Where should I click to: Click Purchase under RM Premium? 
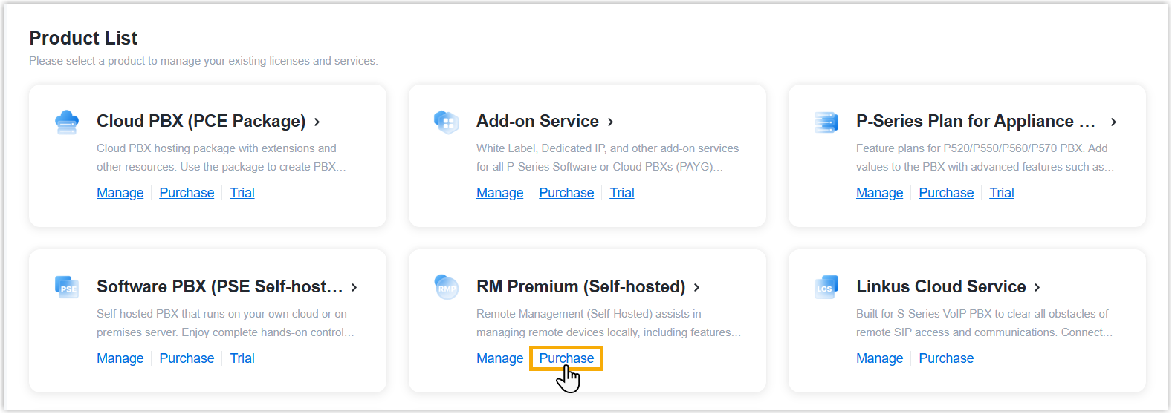(566, 358)
